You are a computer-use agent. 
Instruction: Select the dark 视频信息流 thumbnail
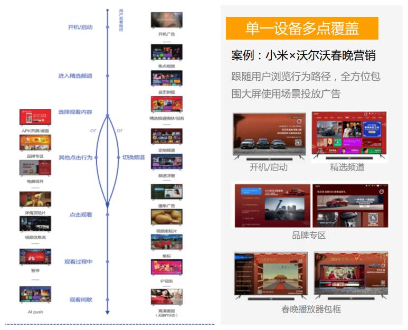[35, 224]
